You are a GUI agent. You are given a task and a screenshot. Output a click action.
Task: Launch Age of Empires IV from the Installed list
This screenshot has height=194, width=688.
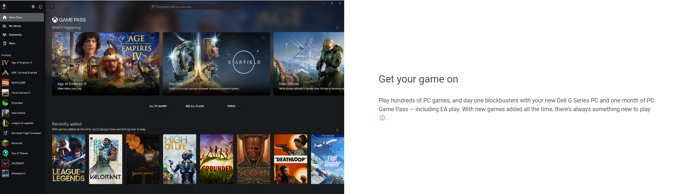click(22, 62)
